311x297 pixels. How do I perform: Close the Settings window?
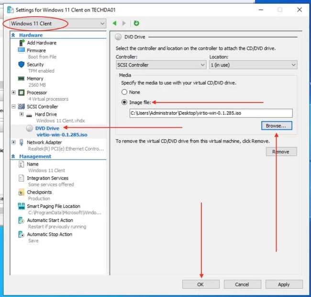tap(300, 10)
